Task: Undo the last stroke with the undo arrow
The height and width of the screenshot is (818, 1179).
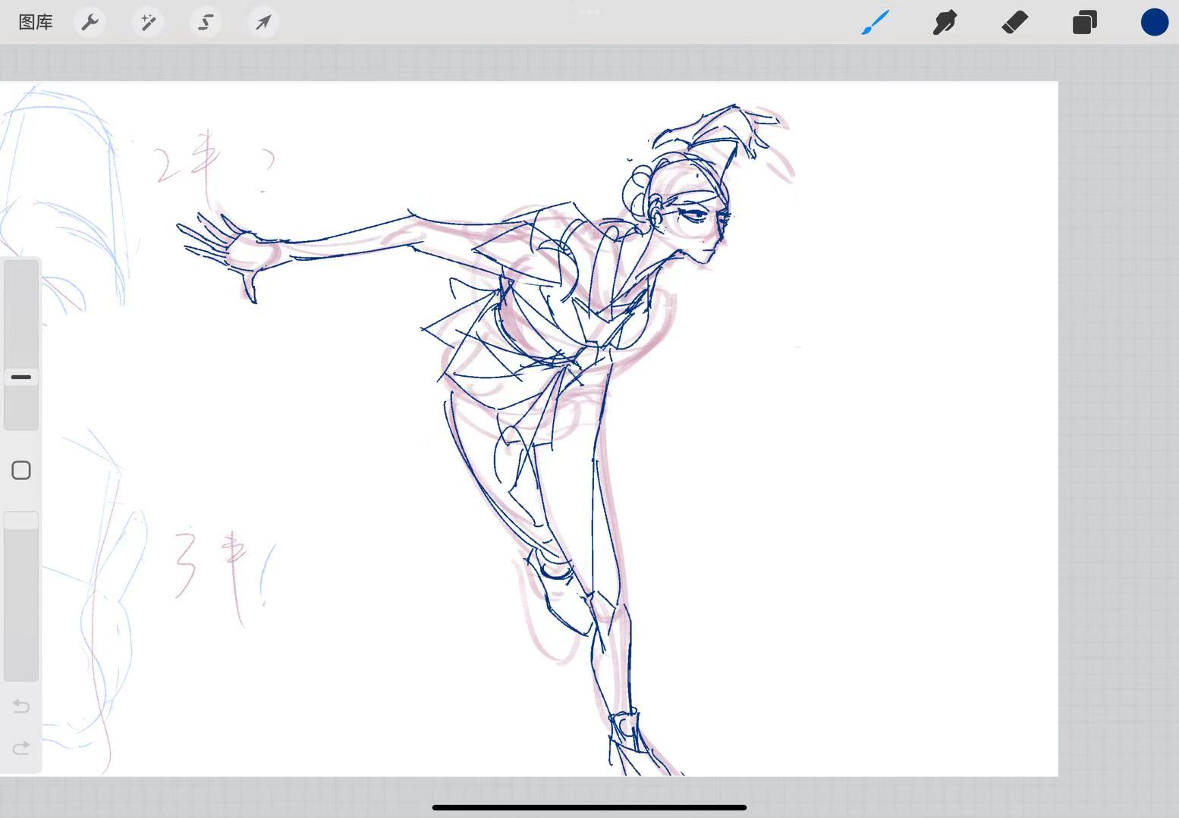Action: tap(21, 707)
